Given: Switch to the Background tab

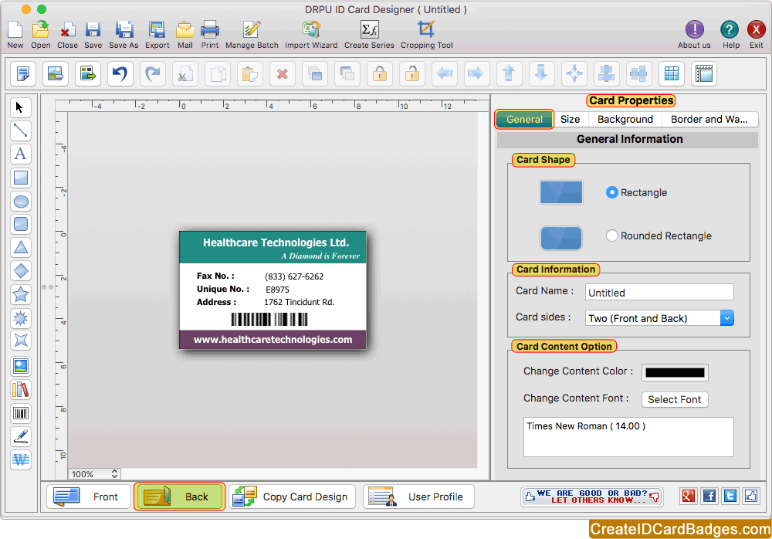Looking at the screenshot, I should 625,119.
